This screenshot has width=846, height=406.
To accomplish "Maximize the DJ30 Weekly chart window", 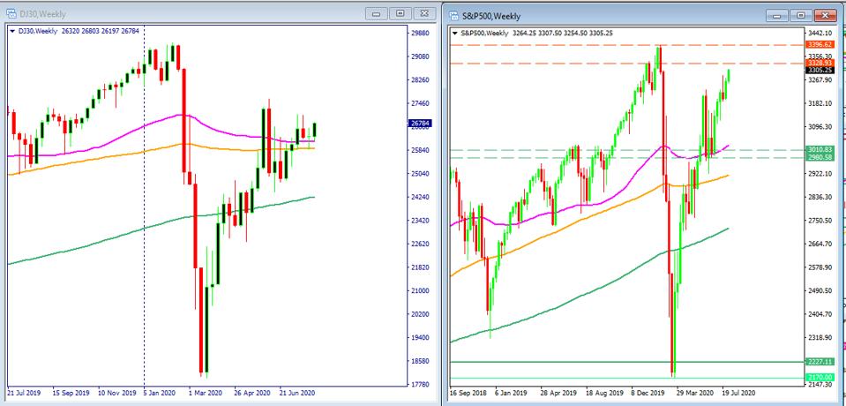I will pyautogui.click(x=400, y=13).
